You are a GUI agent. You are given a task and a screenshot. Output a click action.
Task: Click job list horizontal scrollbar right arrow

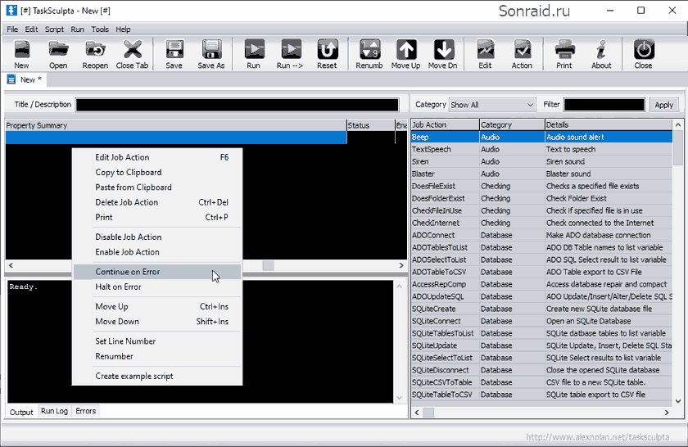(667, 413)
